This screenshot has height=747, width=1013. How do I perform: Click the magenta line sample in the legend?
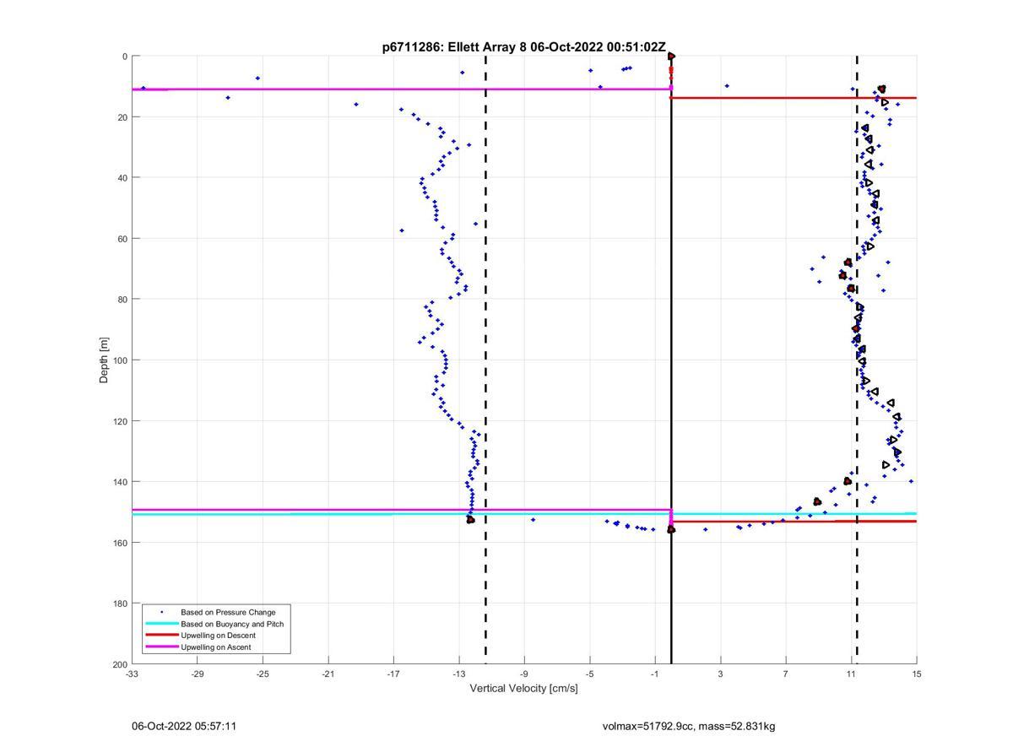(x=162, y=647)
